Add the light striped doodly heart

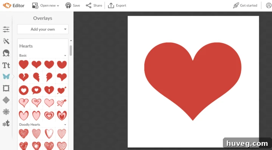62,134
